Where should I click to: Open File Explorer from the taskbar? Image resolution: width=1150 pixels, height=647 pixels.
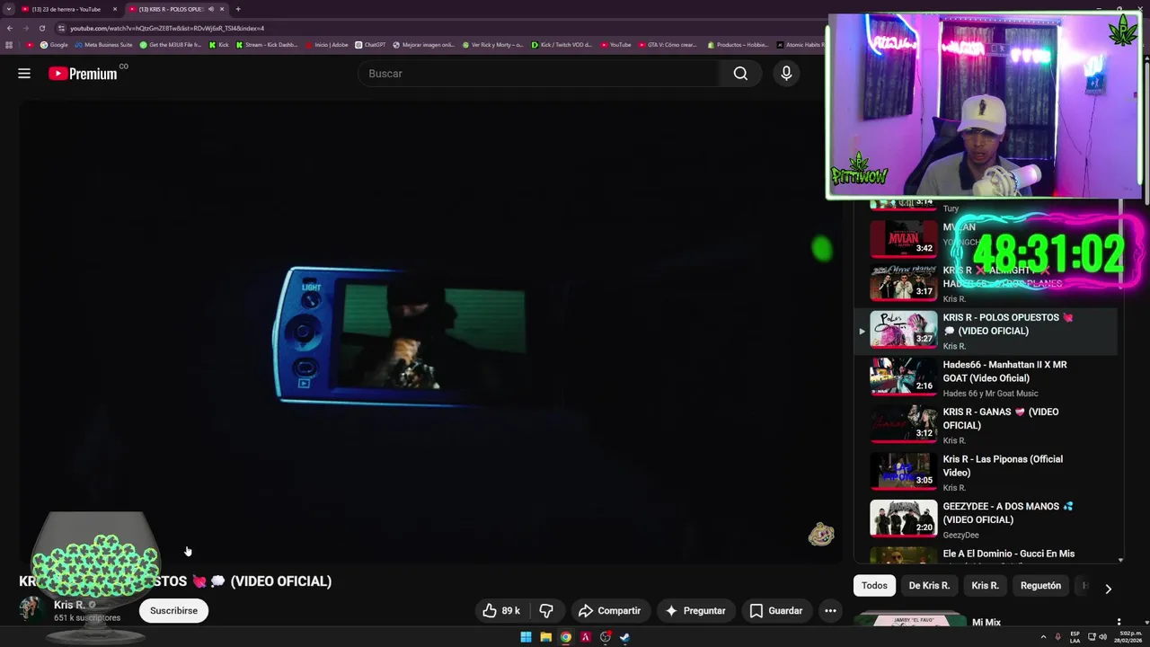545,637
